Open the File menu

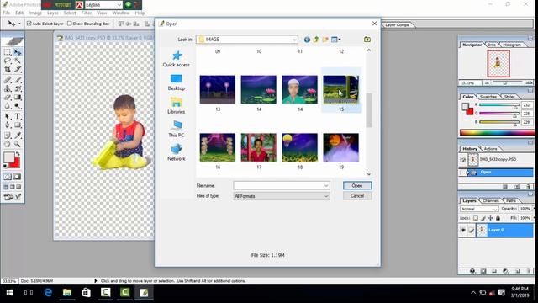coord(7,13)
